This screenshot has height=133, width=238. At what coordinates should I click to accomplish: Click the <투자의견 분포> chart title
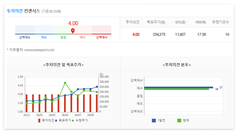pos(176,65)
